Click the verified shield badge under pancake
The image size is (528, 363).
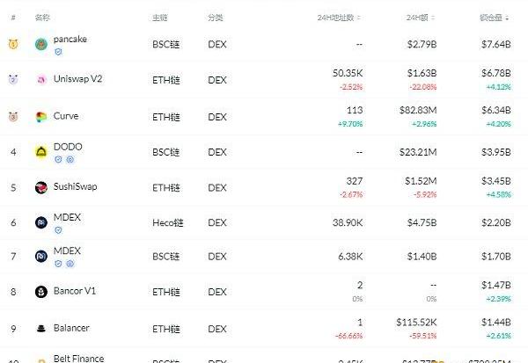59,52
